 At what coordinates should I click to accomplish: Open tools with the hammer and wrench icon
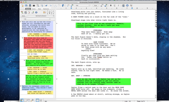pyautogui.click(x=131, y=5)
